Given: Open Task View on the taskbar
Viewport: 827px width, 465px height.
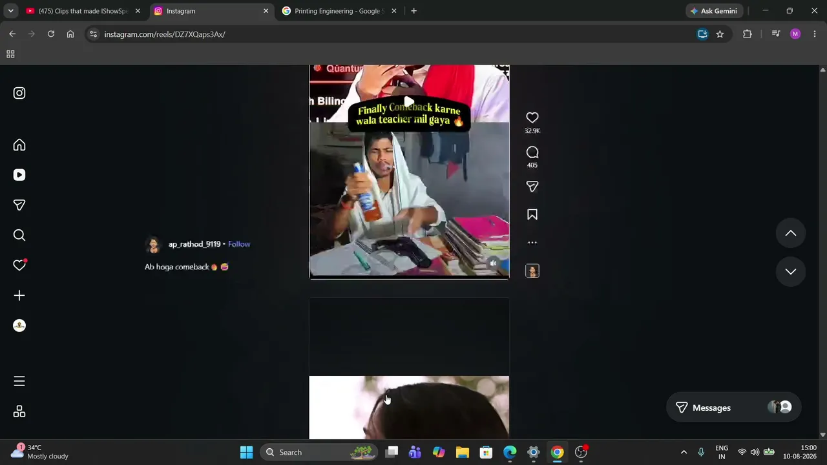Looking at the screenshot, I should pyautogui.click(x=392, y=452).
